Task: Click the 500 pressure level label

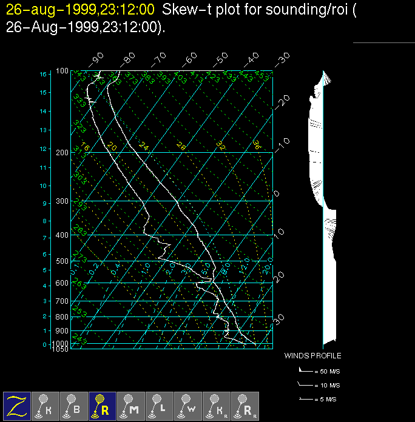Action: tap(62, 261)
